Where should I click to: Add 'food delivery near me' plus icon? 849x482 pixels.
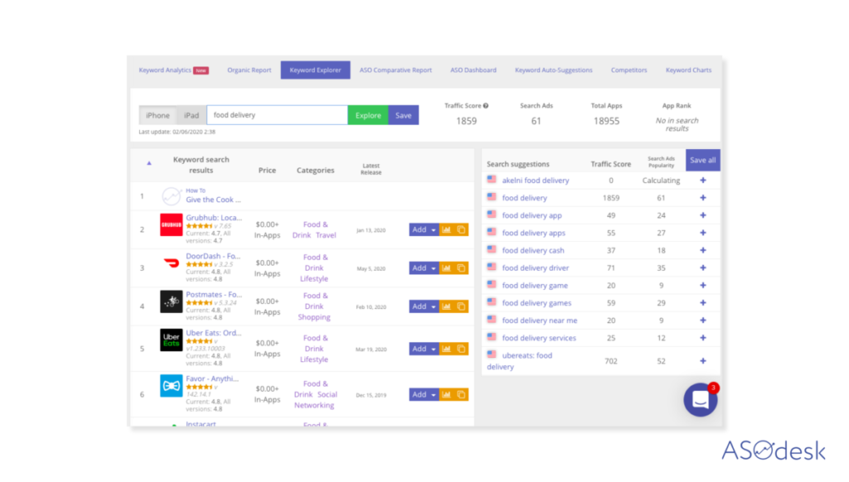click(x=703, y=321)
